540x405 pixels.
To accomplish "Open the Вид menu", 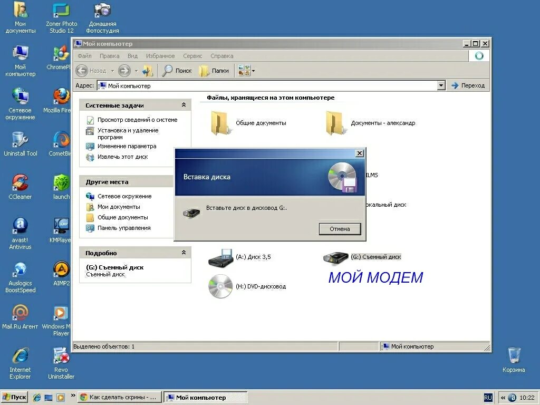I will 132,56.
